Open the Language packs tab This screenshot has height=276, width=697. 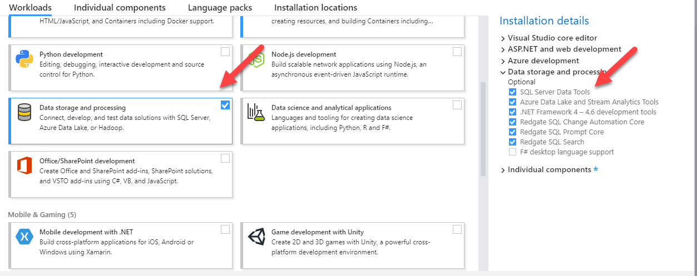(220, 8)
